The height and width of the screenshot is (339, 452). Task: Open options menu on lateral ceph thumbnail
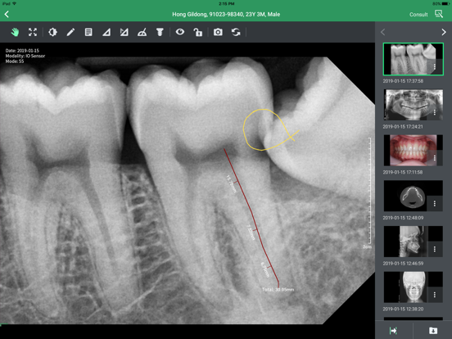click(x=435, y=249)
